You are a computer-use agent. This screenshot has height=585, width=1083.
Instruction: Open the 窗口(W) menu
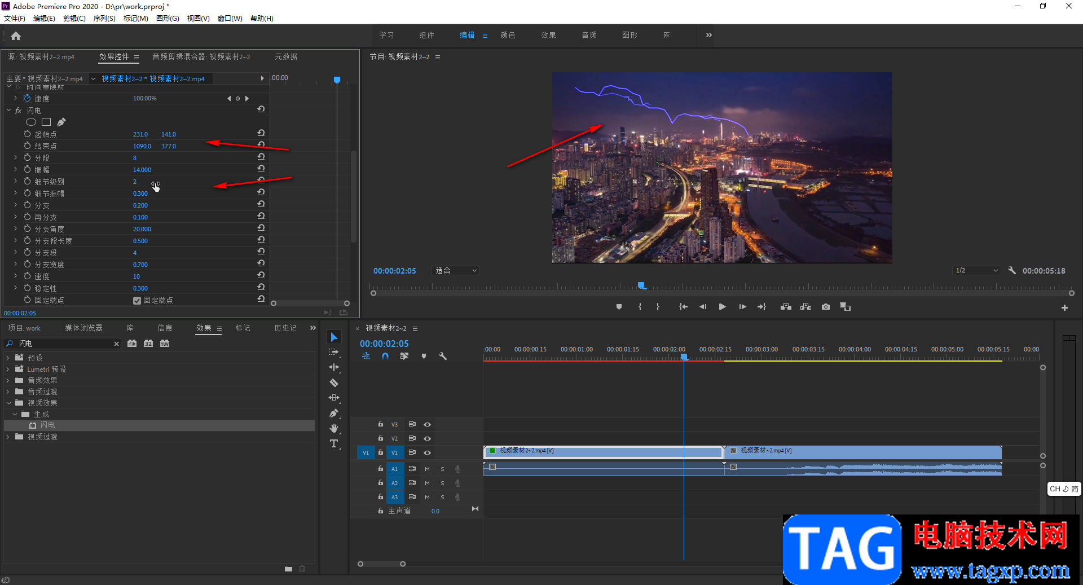point(230,18)
